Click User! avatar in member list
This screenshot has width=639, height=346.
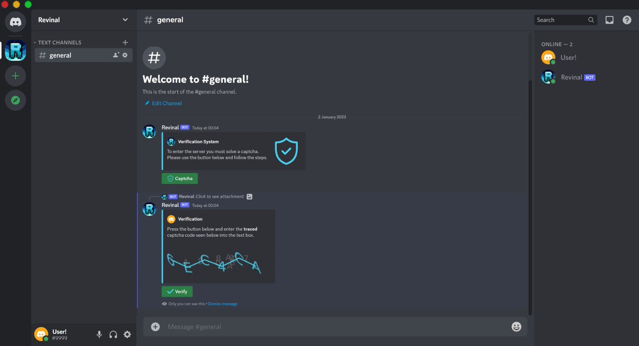(548, 57)
